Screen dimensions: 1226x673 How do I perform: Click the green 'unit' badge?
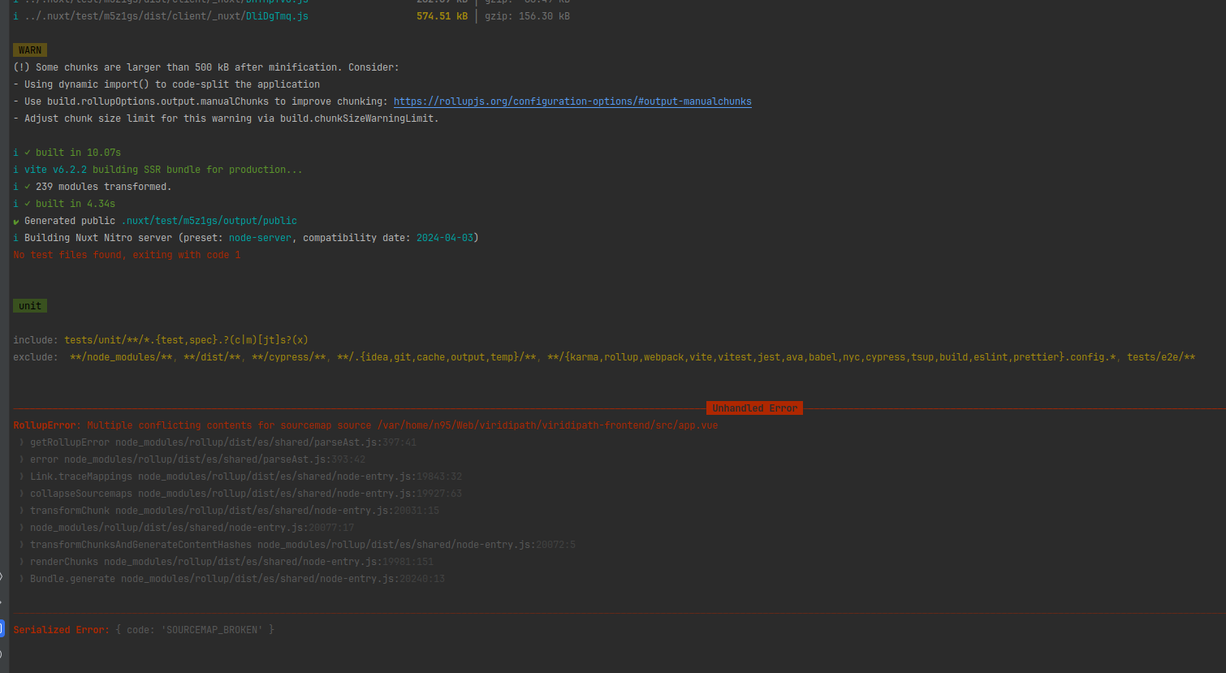coord(30,306)
